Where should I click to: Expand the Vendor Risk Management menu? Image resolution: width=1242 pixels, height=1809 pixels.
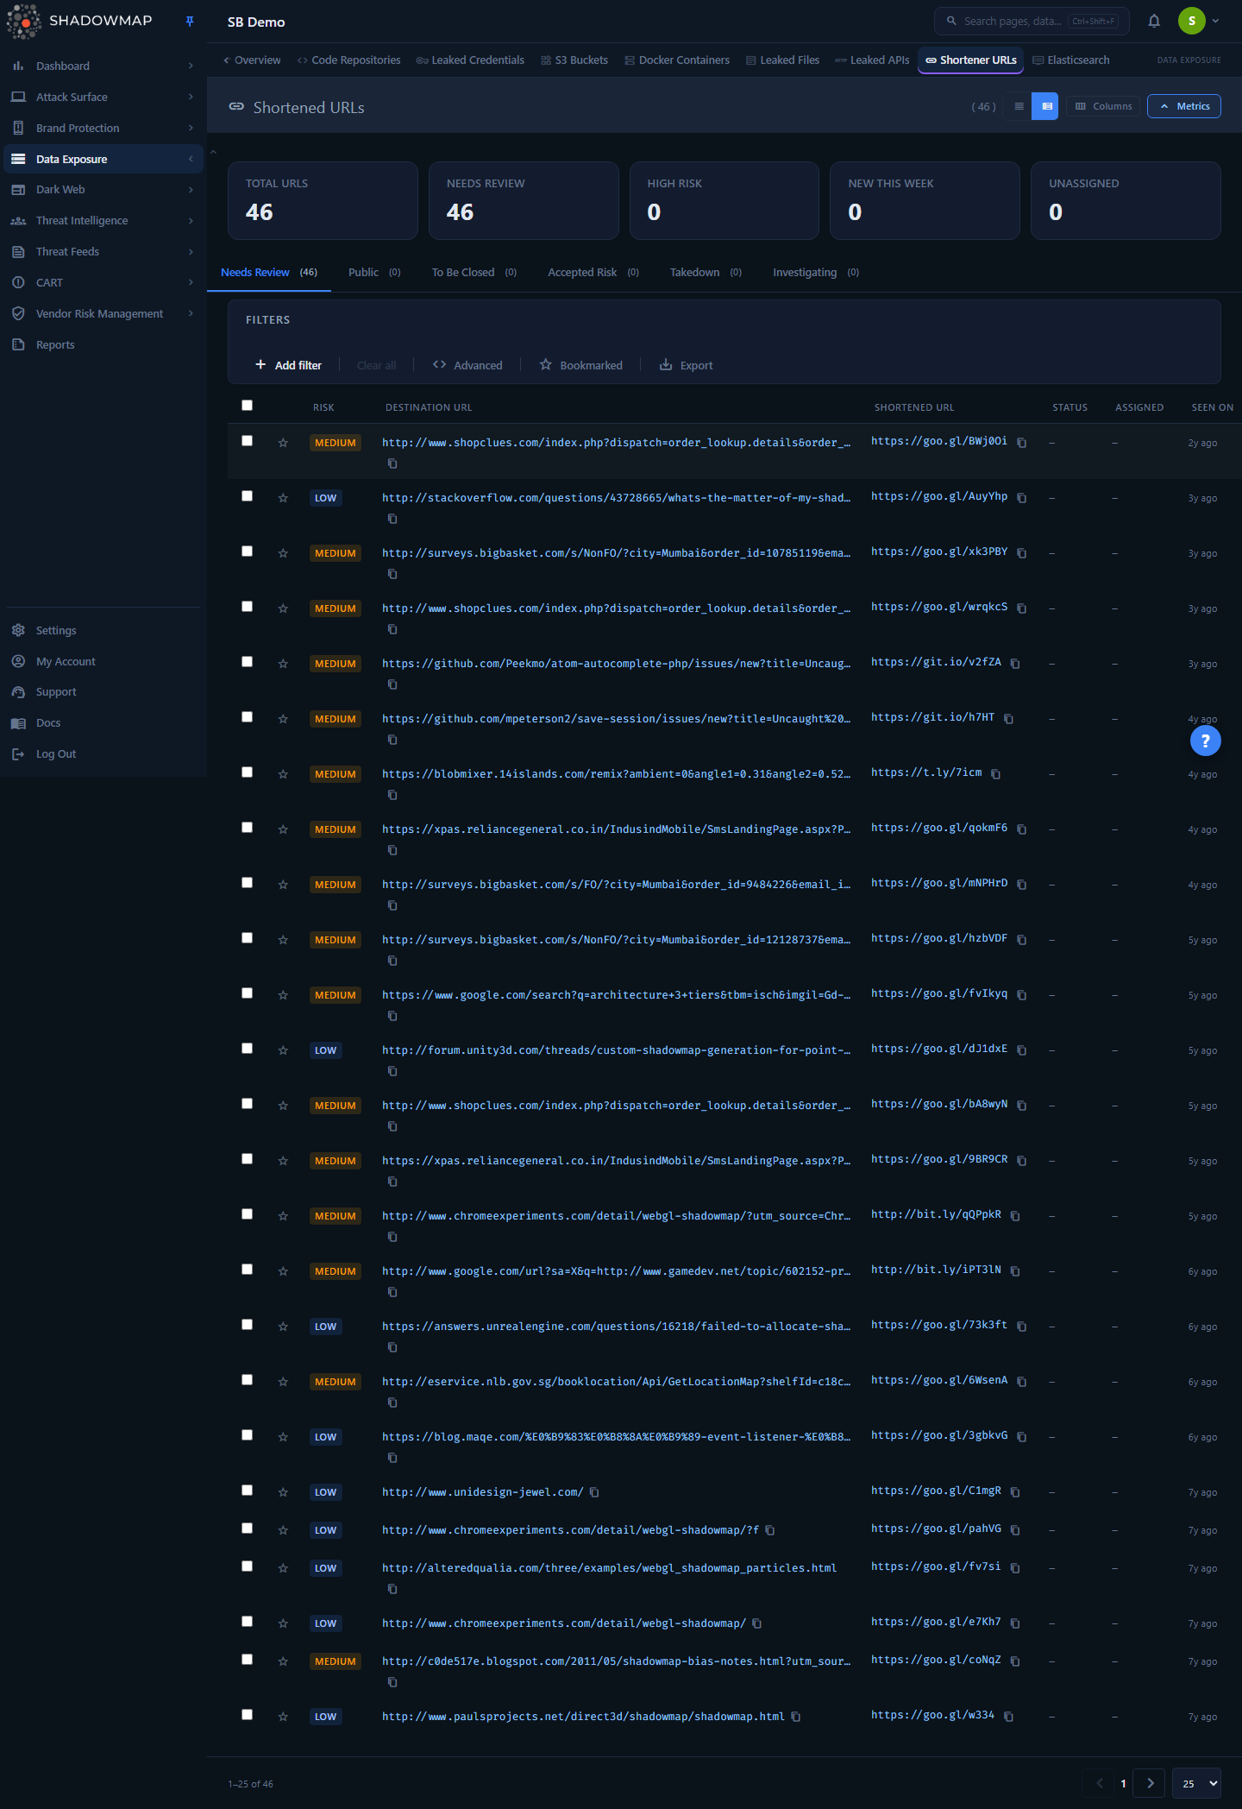(103, 314)
